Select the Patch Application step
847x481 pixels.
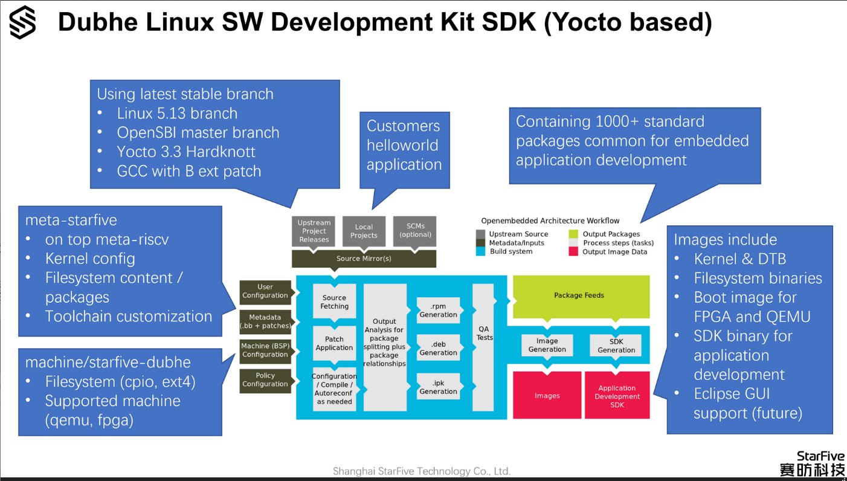[x=334, y=344]
